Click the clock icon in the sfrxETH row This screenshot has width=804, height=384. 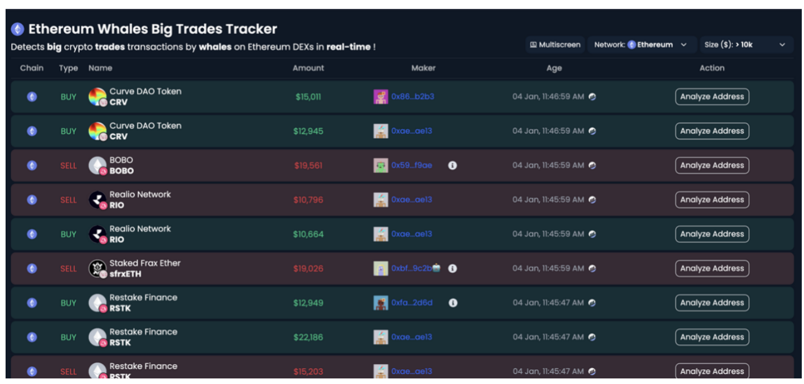point(592,268)
